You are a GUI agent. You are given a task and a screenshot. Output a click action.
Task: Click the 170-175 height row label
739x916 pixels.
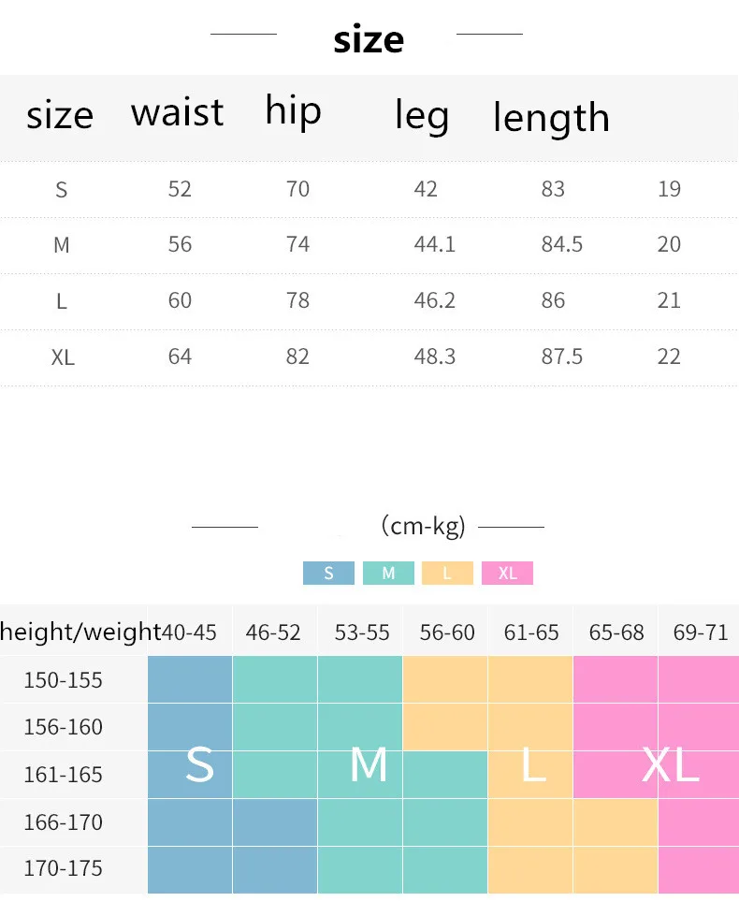63,869
